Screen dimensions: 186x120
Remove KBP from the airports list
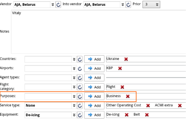click(x=120, y=68)
